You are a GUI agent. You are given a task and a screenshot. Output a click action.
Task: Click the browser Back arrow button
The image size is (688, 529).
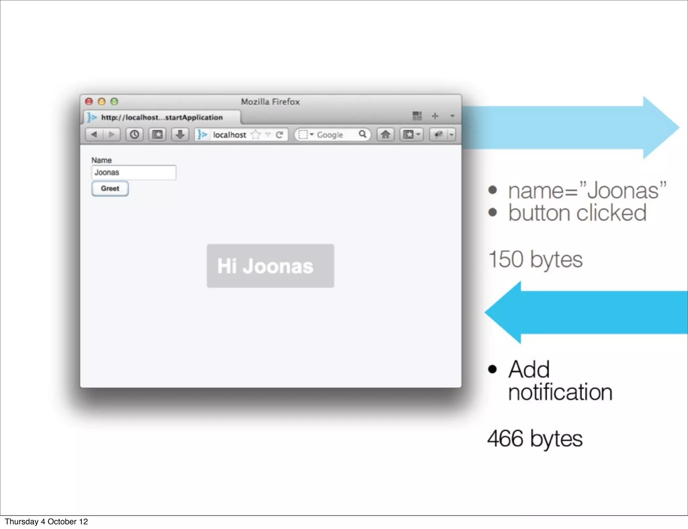94,135
